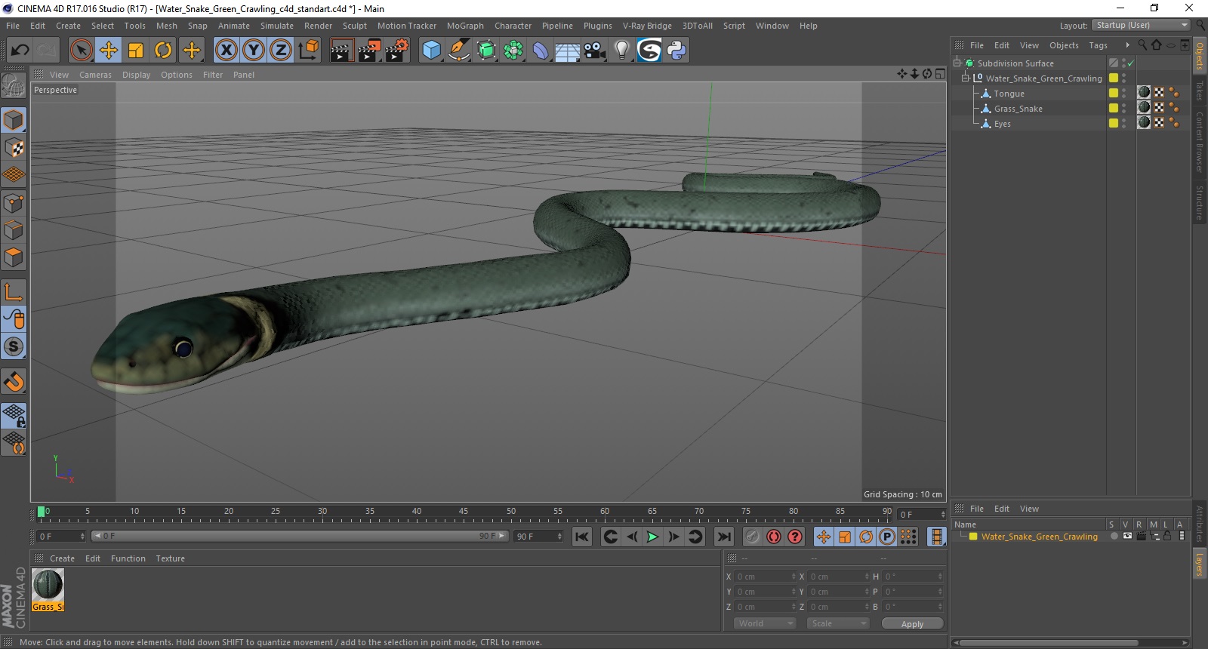Toggle Z axis lock
This screenshot has width=1208, height=649.
pyautogui.click(x=281, y=51)
